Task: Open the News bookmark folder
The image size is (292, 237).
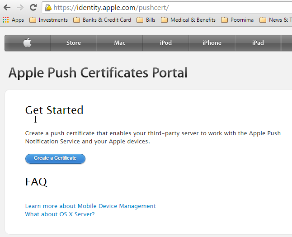Action: click(x=276, y=20)
